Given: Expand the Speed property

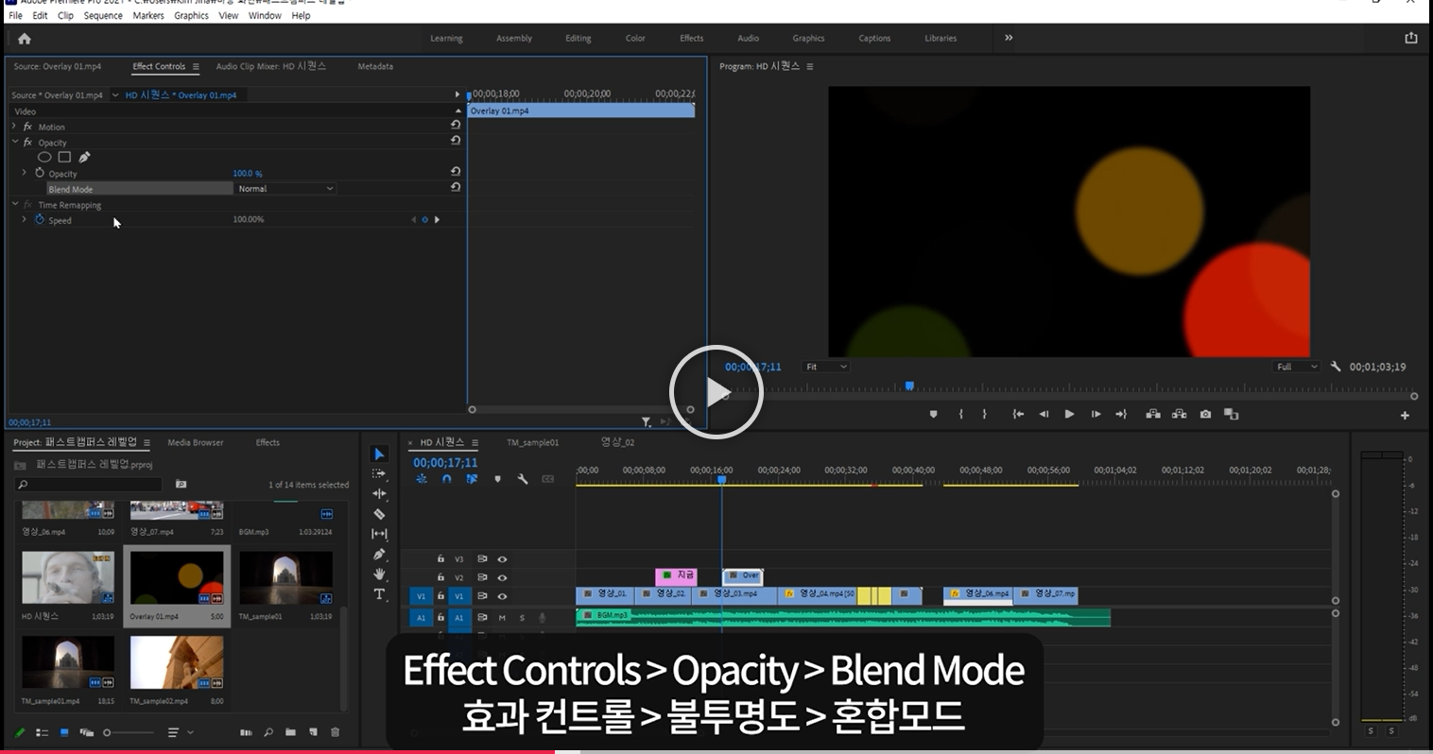Looking at the screenshot, I should (25, 219).
